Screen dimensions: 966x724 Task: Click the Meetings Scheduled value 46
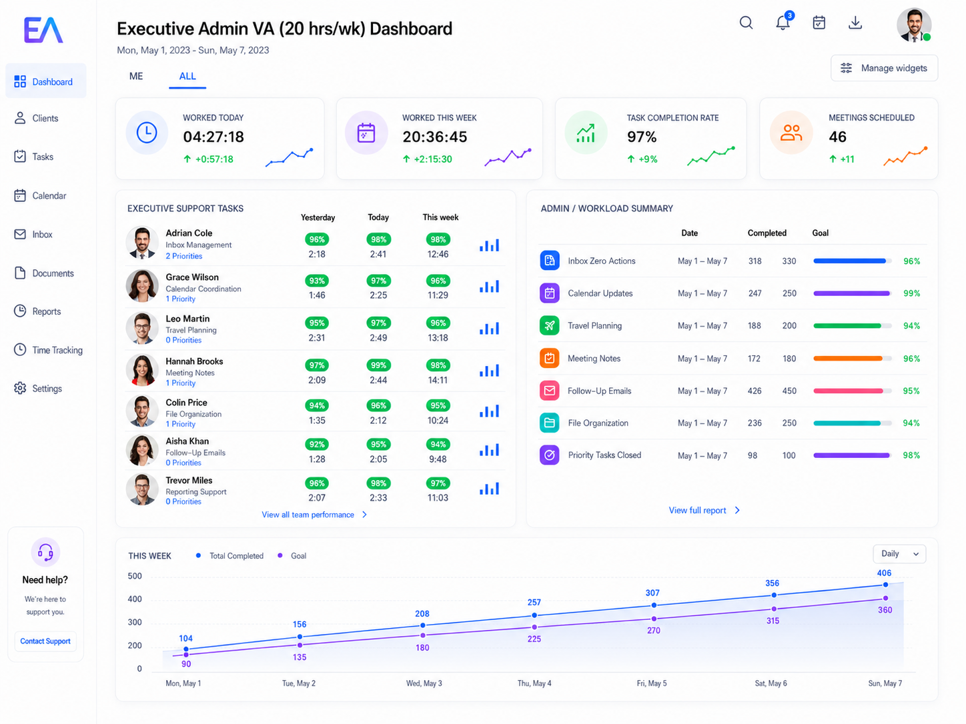[837, 137]
